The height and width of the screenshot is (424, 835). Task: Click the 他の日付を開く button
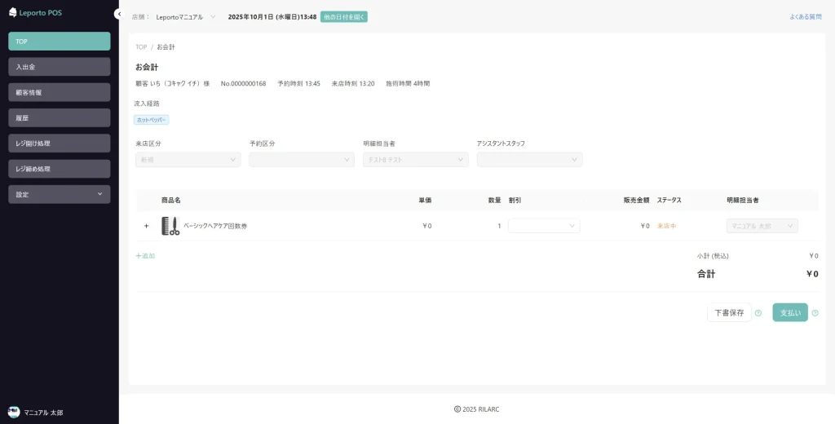pyautogui.click(x=343, y=16)
